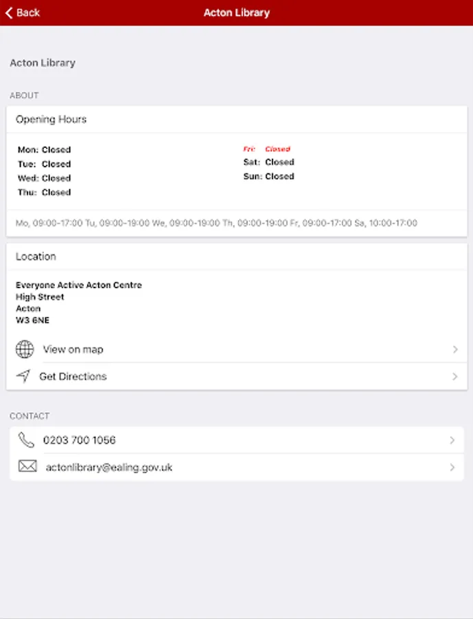The image size is (473, 619).
Task: Tap the weekly hours summary line
Action: click(216, 223)
